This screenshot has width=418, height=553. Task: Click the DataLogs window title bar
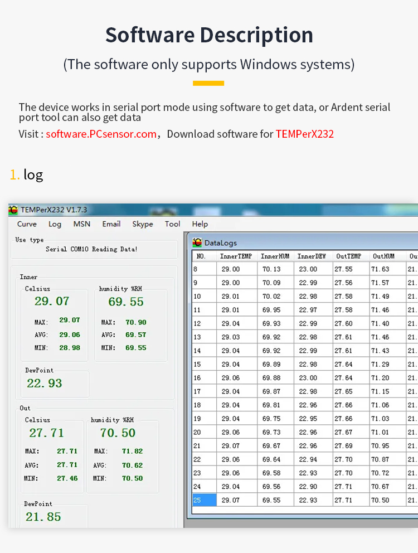303,242
